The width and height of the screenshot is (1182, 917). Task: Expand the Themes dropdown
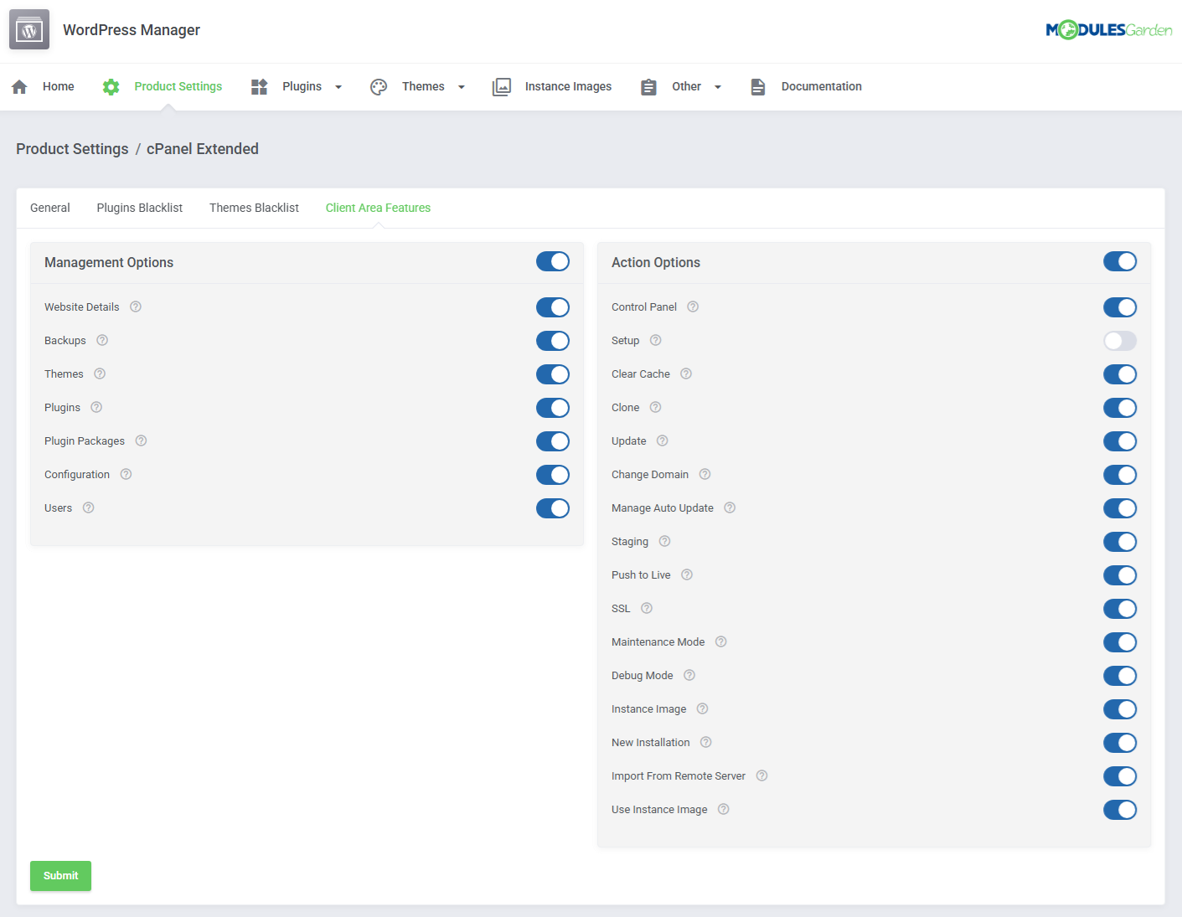click(462, 86)
